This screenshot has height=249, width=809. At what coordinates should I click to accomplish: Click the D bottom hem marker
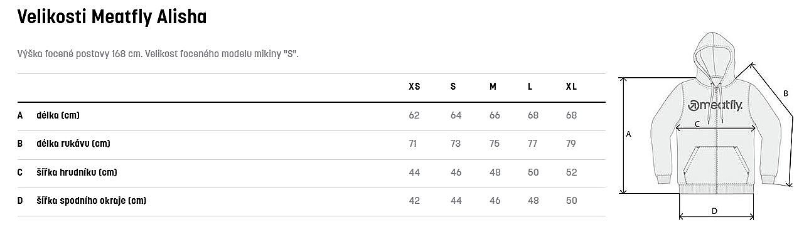[x=714, y=211]
